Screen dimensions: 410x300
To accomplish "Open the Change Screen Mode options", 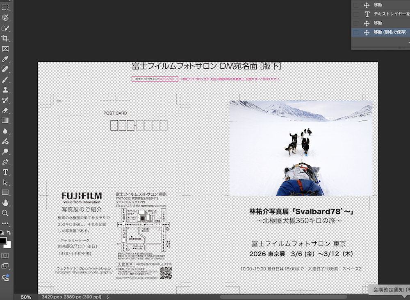I will (x=5, y=266).
